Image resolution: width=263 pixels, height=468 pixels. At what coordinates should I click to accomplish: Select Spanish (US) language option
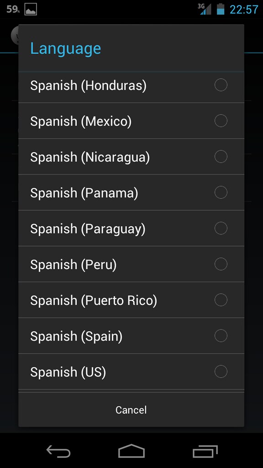[x=131, y=372]
